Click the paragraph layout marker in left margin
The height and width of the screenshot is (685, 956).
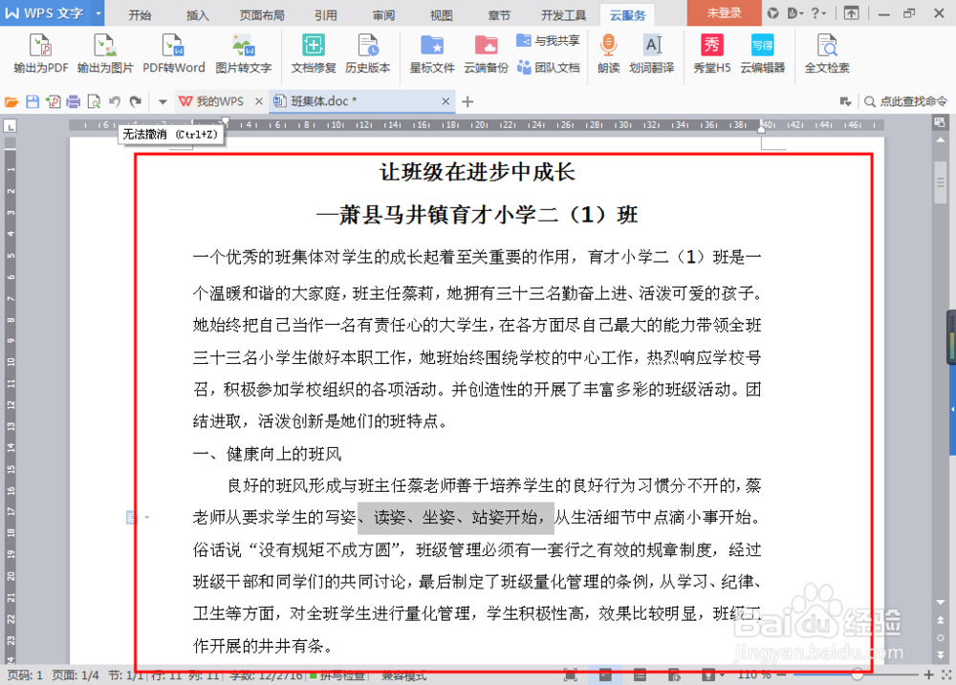point(132,518)
